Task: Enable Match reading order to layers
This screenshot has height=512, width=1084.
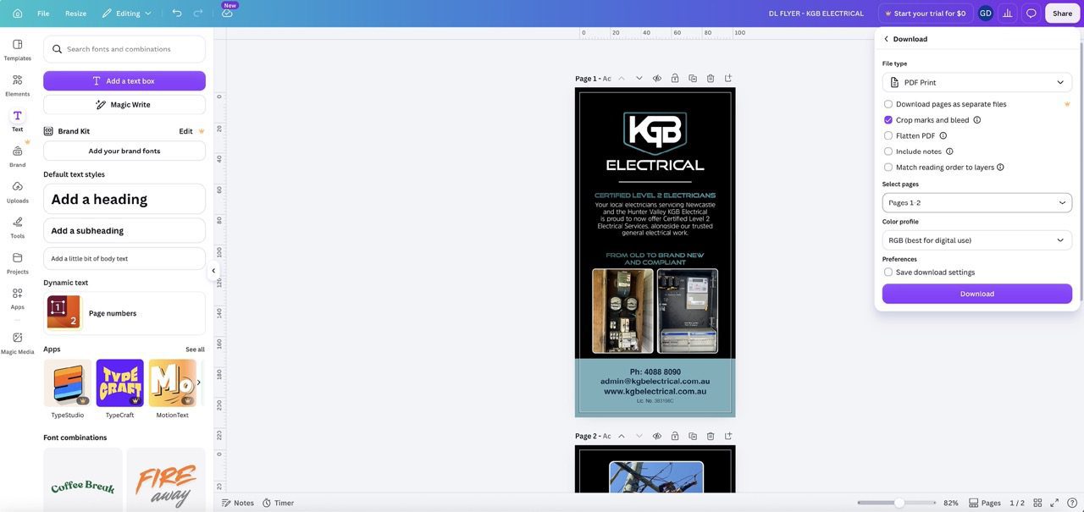Action: point(888,168)
